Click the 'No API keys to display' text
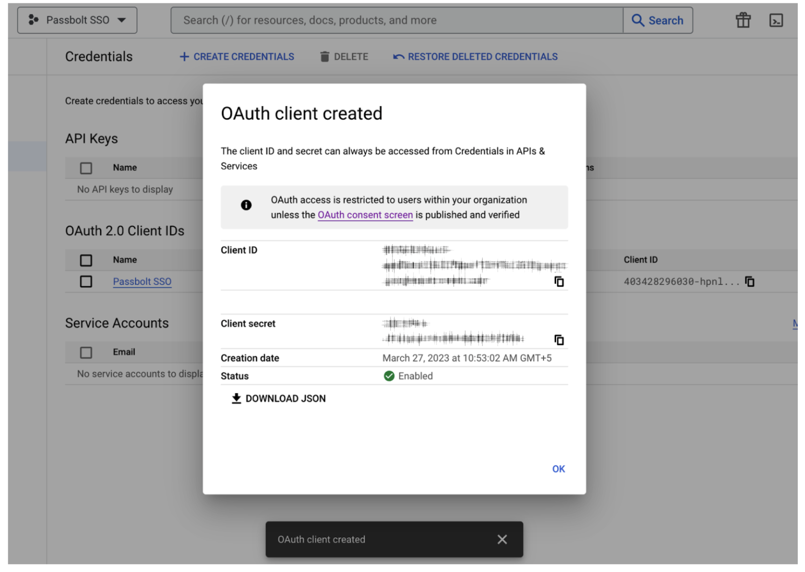Viewport: 805px width, 572px height. [125, 189]
